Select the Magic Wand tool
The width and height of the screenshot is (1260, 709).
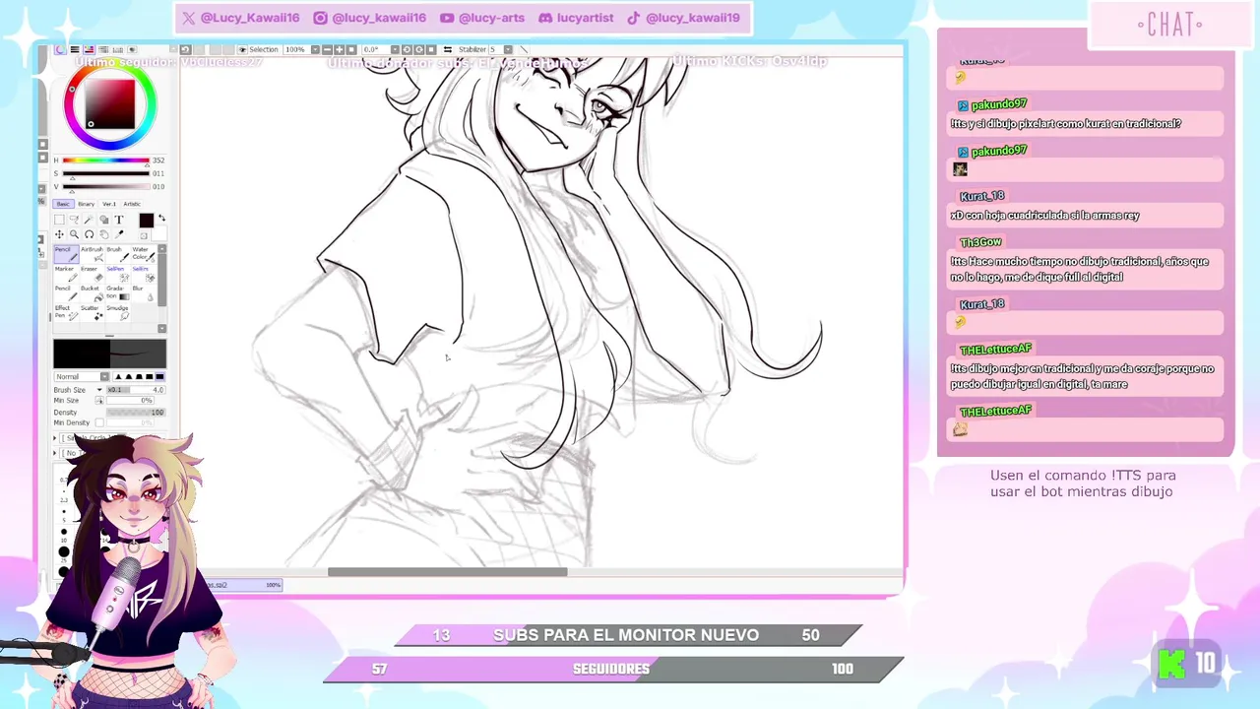pos(89,220)
